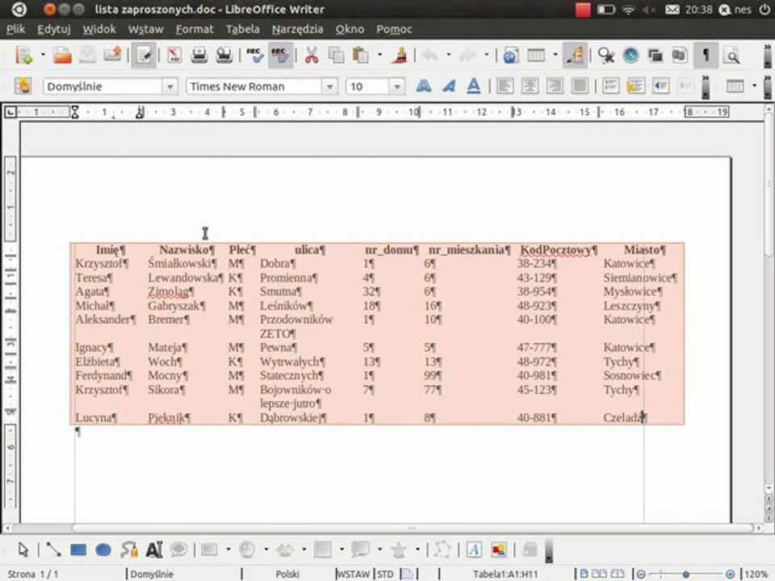Screen dimensions: 775x581
Task: Expand the Stars shapes dropdown arrow
Action: click(x=417, y=550)
